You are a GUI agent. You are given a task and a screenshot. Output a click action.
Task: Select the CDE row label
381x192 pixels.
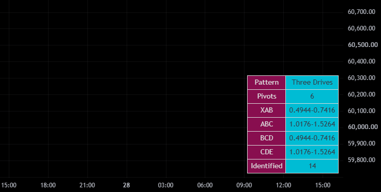(267, 152)
